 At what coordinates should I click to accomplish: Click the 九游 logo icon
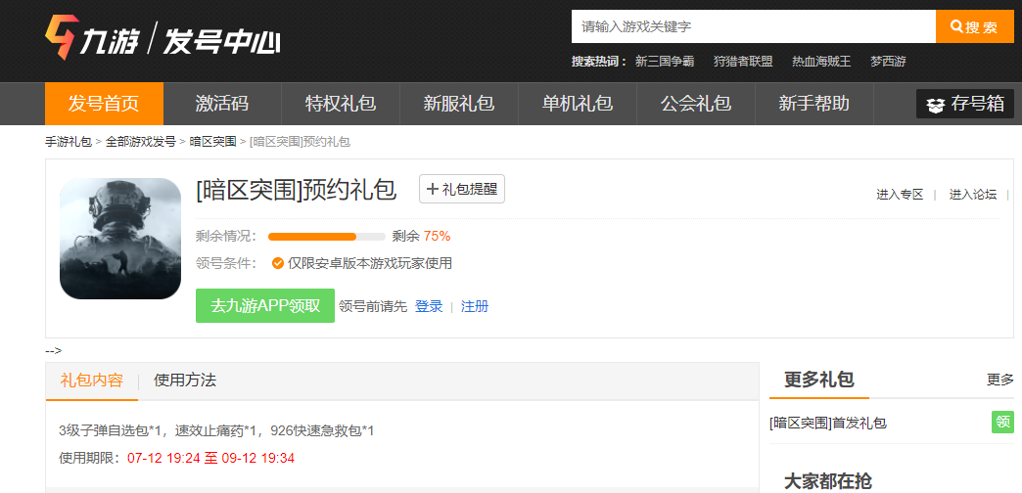pos(61,38)
